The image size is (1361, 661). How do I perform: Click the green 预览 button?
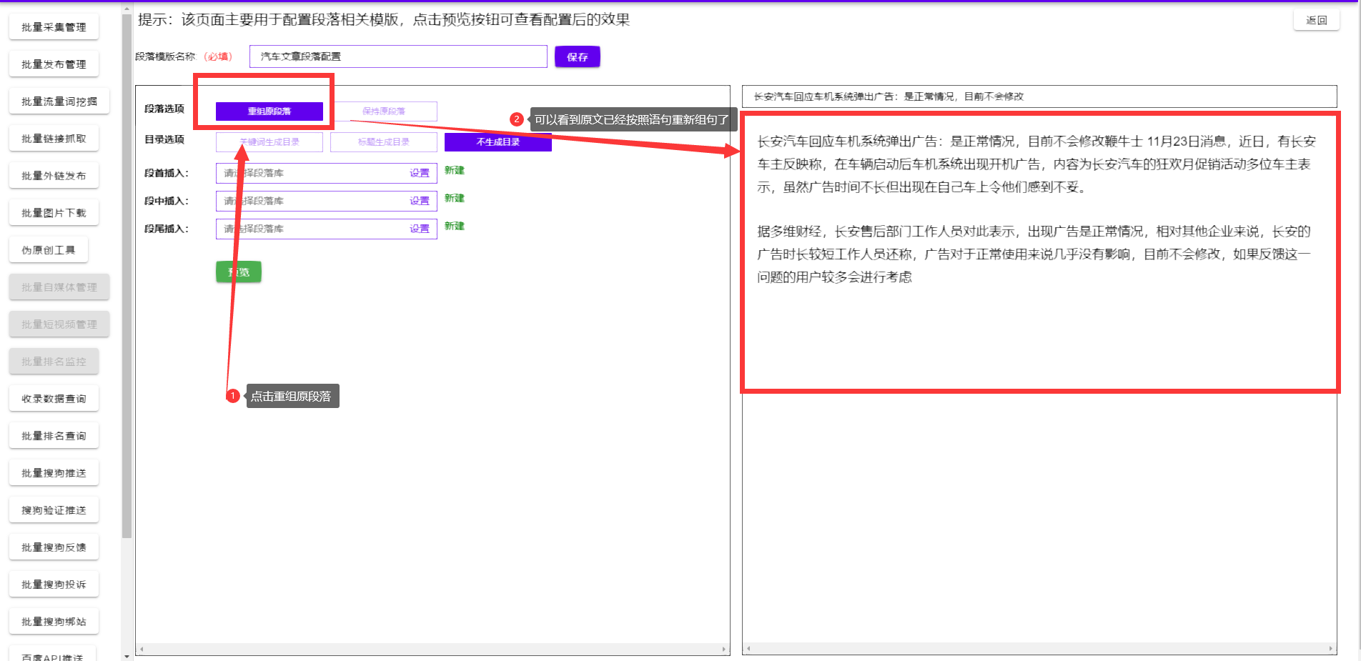coord(239,272)
